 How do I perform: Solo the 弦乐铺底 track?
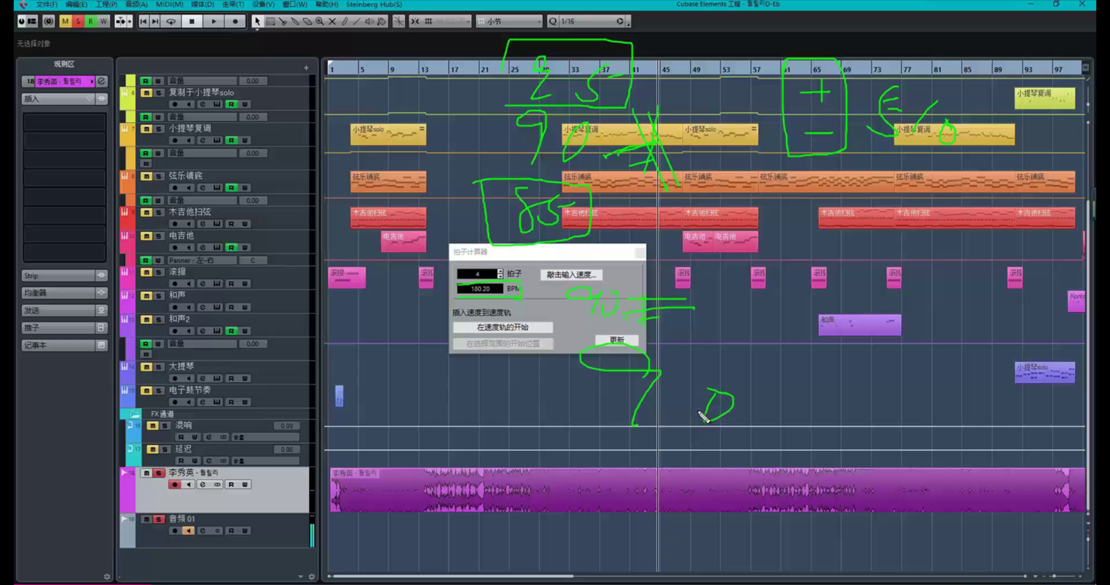coord(159,176)
